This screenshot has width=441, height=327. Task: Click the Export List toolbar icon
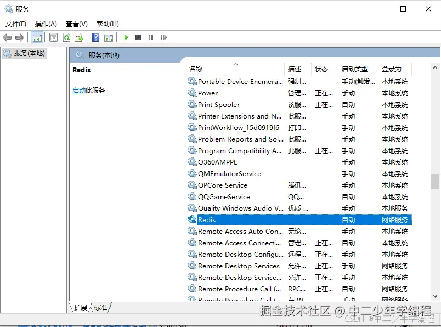[x=79, y=37]
